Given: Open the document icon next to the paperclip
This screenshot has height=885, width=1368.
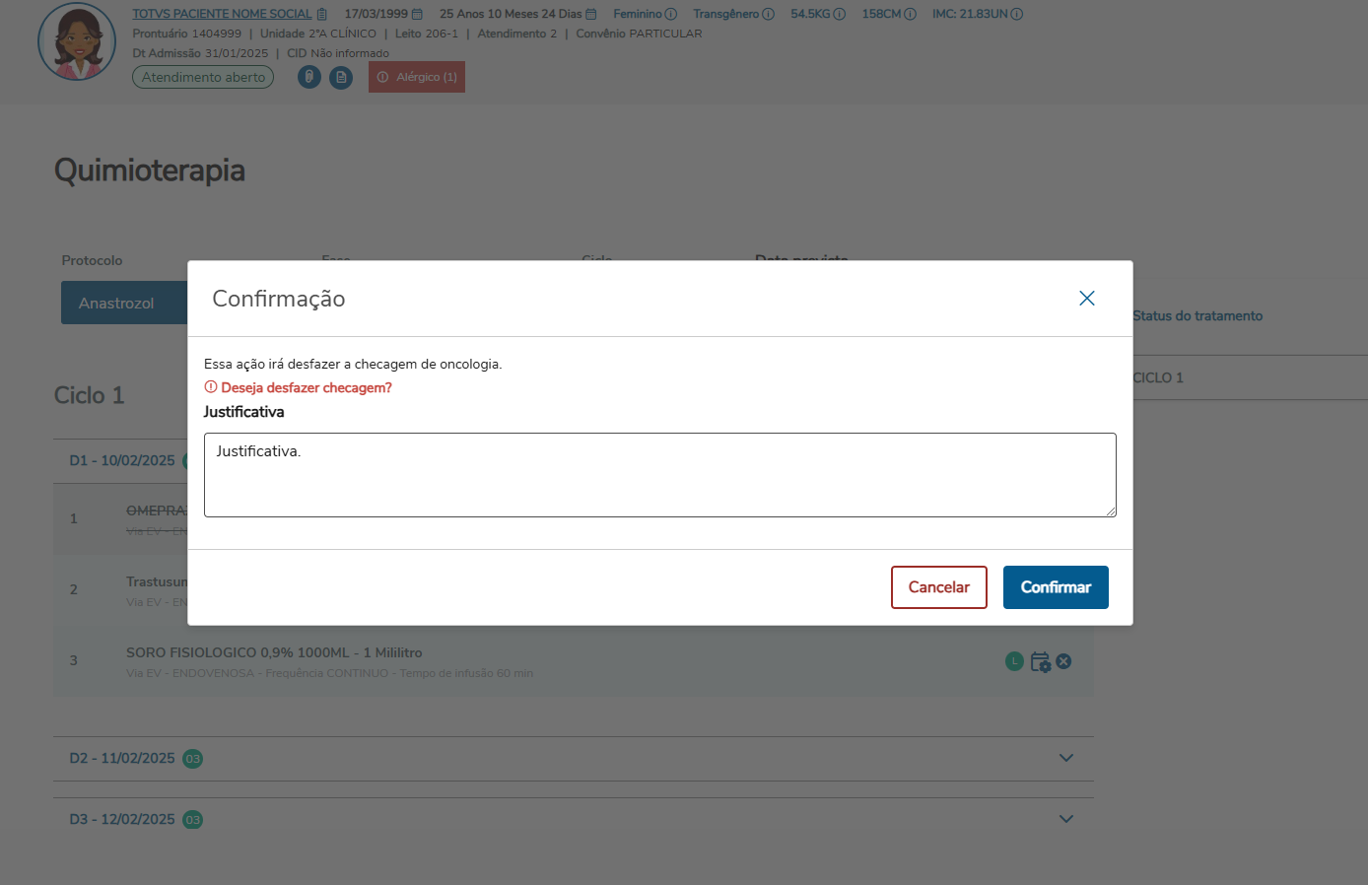Looking at the screenshot, I should point(341,77).
